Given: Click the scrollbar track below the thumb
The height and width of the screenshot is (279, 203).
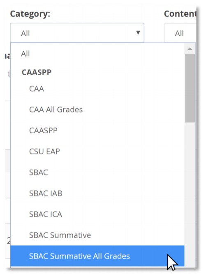Looking at the screenshot, I should pos(190,194).
